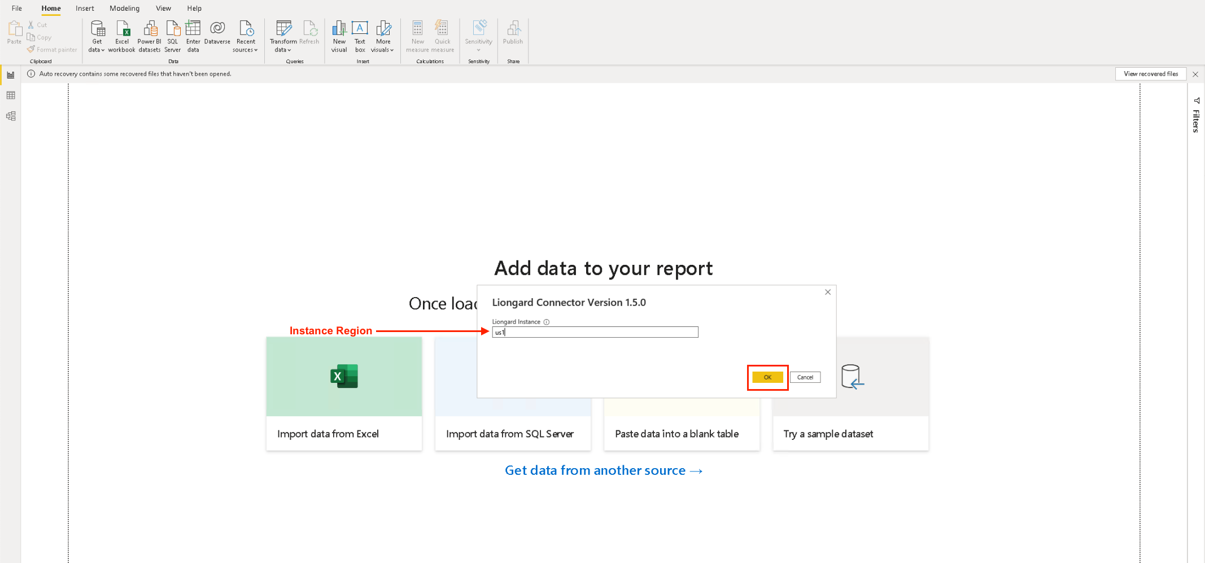Insert a New visual
Image resolution: width=1205 pixels, height=563 pixels.
(339, 37)
